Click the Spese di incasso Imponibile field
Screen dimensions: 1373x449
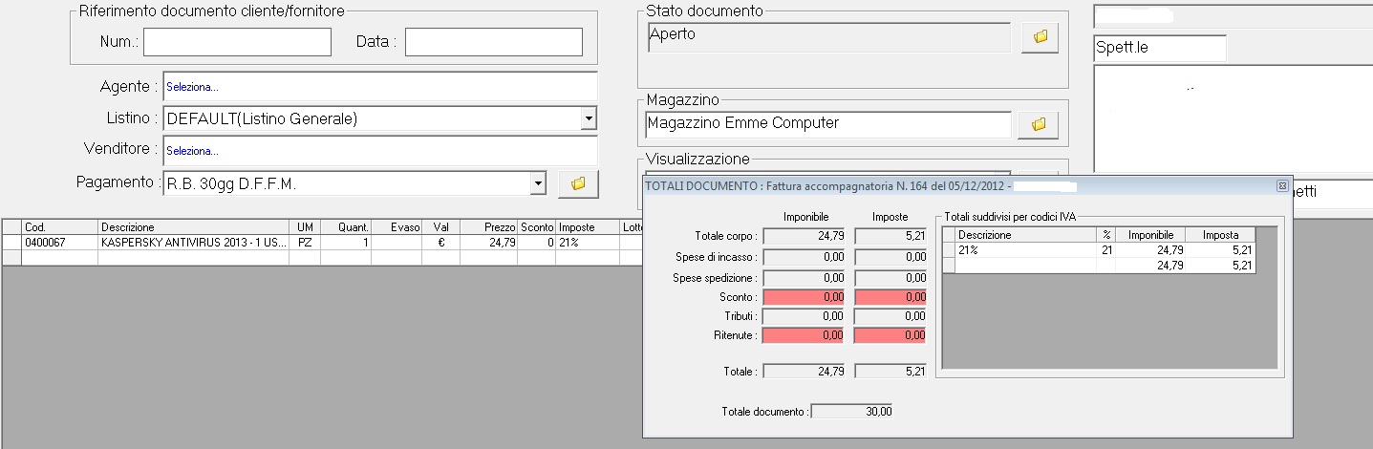click(x=804, y=256)
